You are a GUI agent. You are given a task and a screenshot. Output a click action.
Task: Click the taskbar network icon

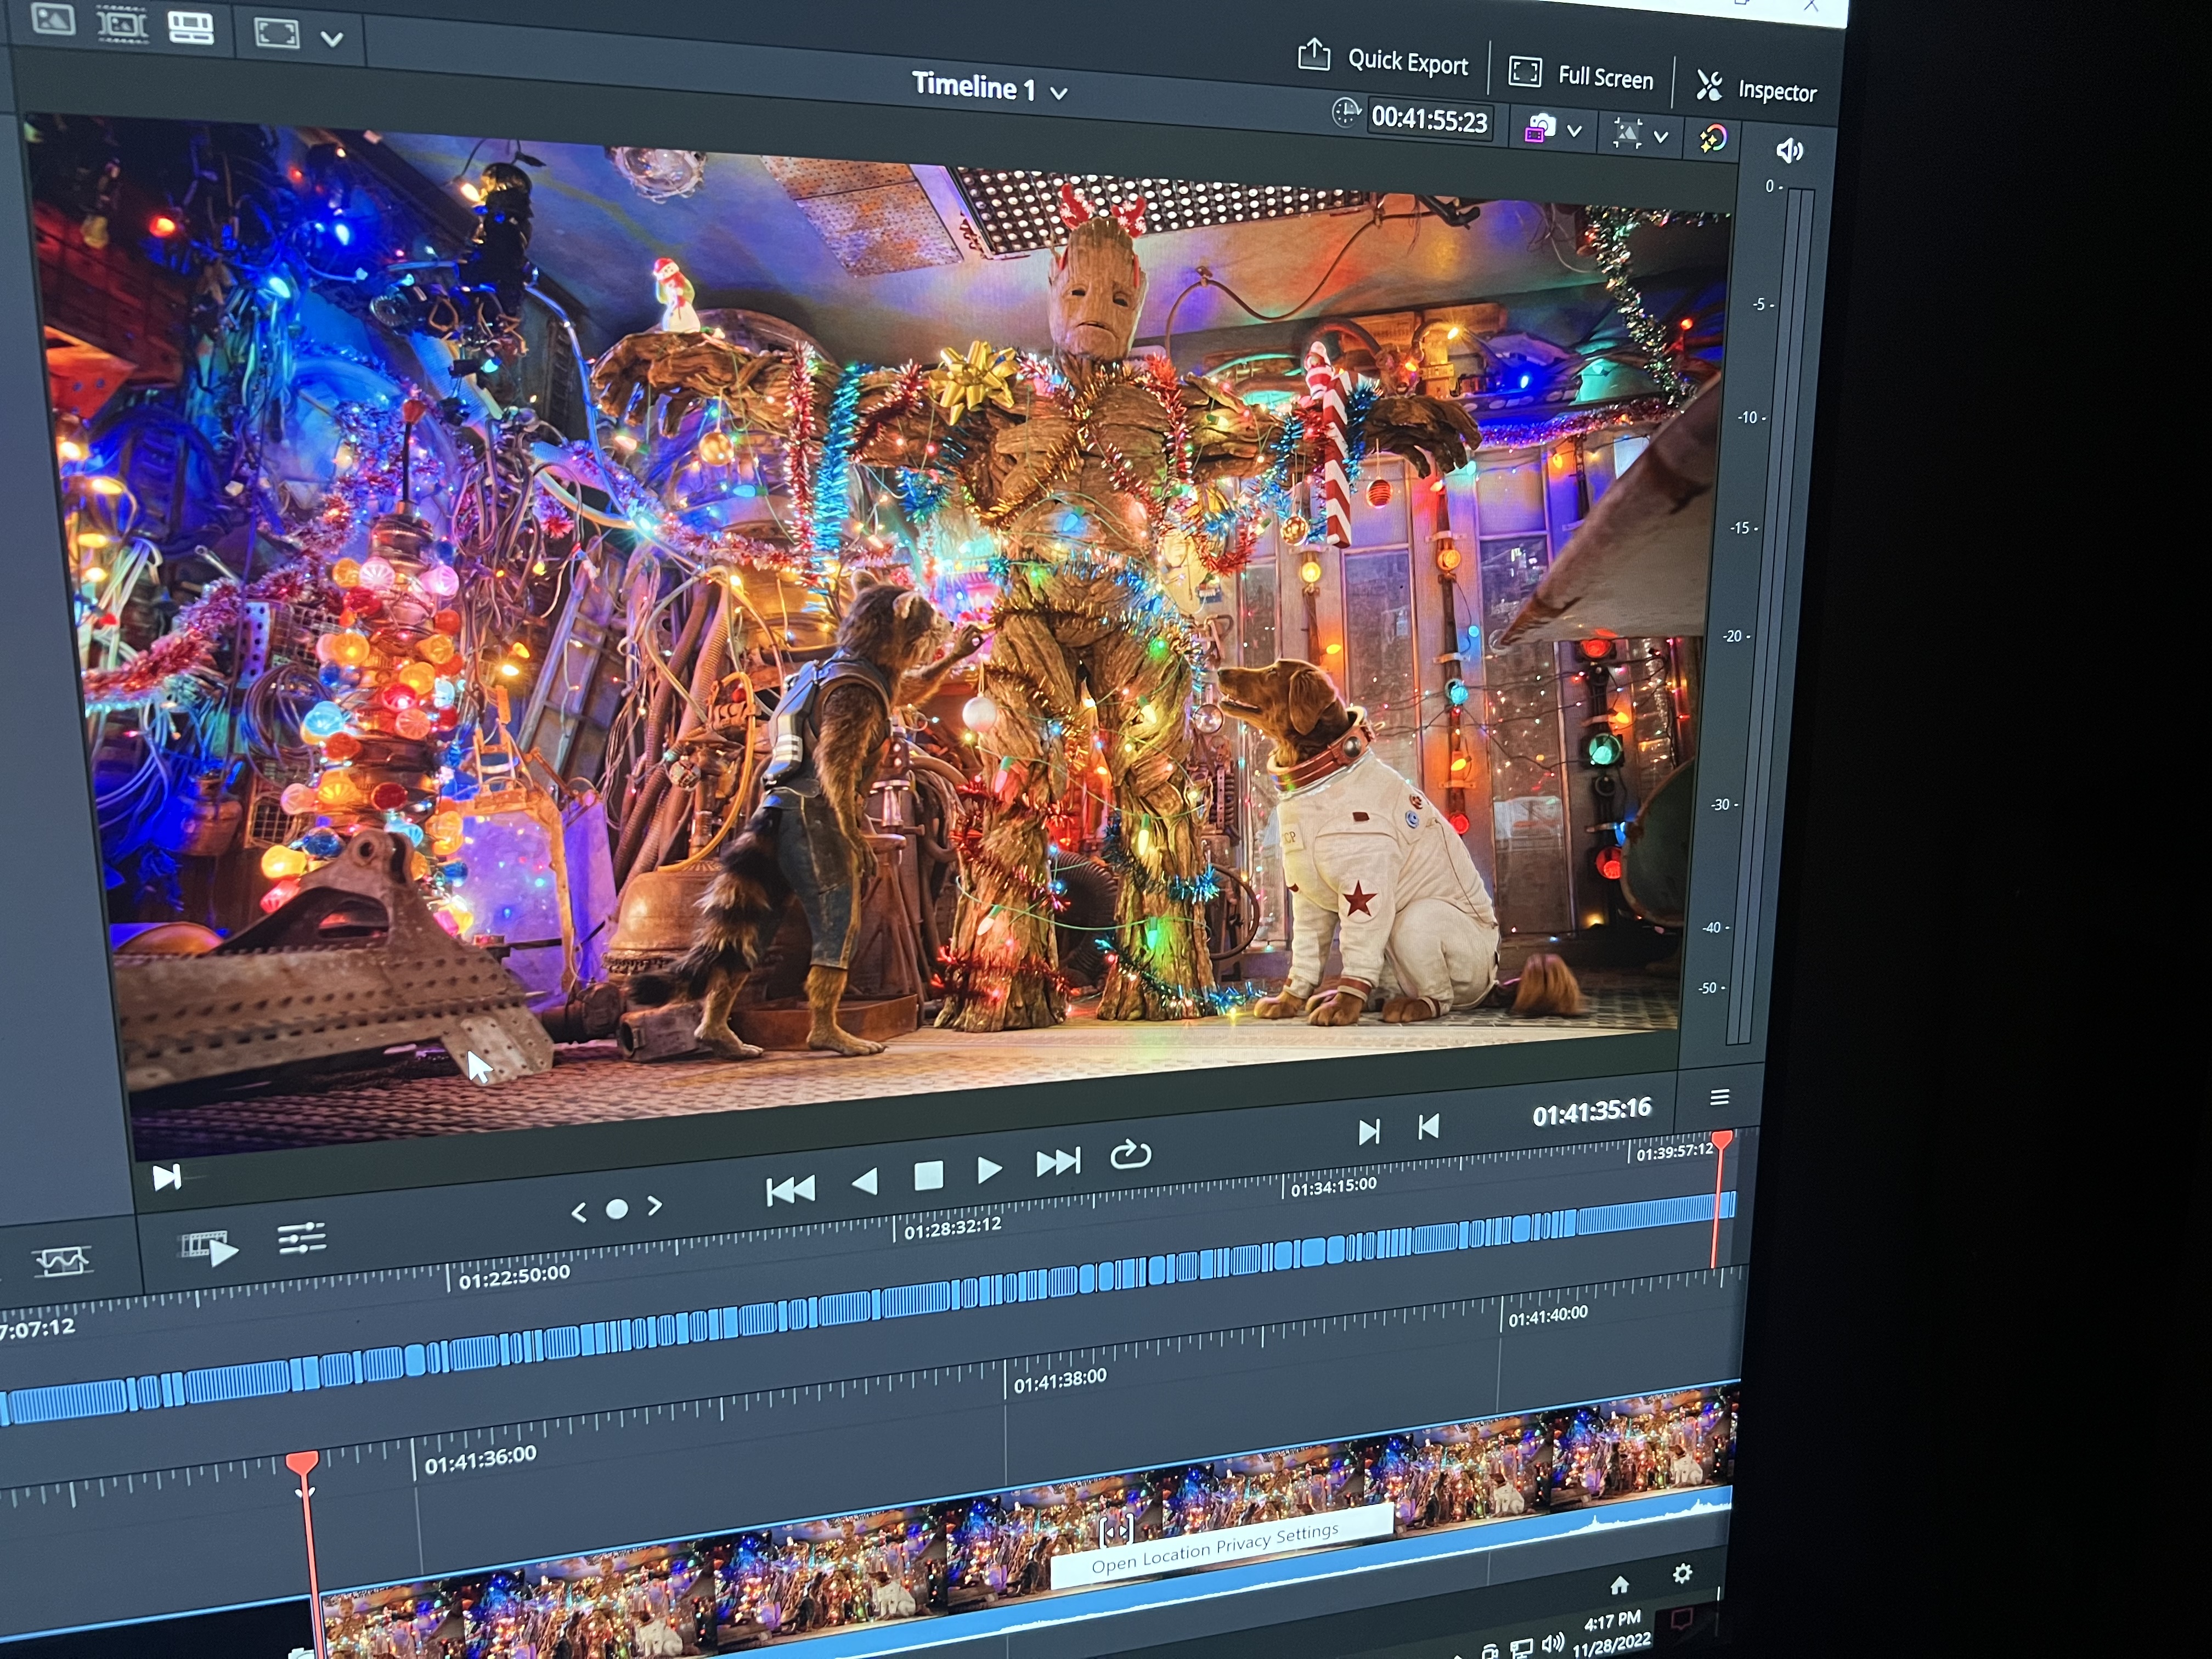pyautogui.click(x=1521, y=1647)
